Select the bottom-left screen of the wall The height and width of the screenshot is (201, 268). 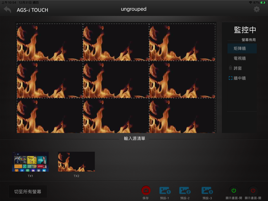point(50,116)
